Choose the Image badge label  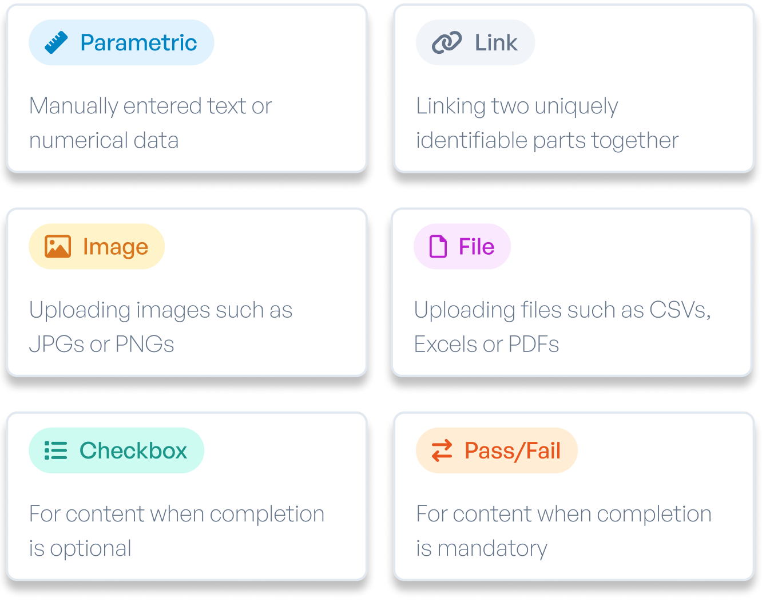[116, 247]
